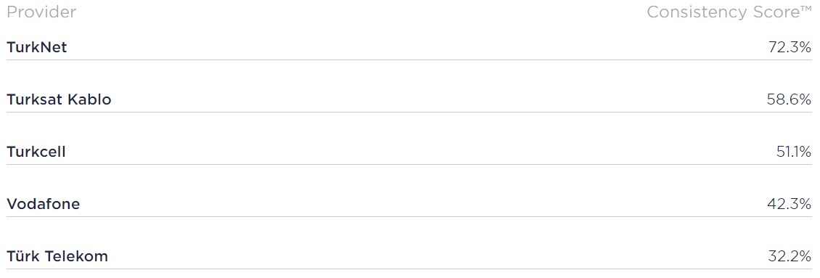Select the Vodafone provider name
The image size is (820, 278).
pyautogui.click(x=44, y=204)
